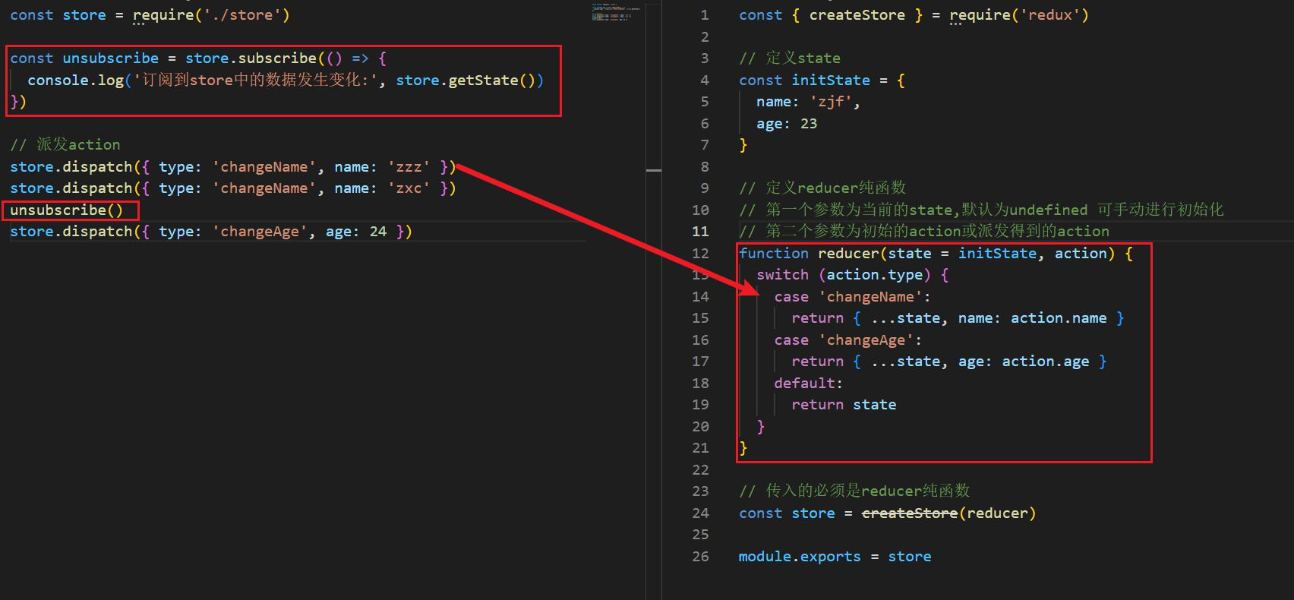The width and height of the screenshot is (1294, 600).
Task: Click the dispatch line with name 'zzz'
Action: pos(233,167)
